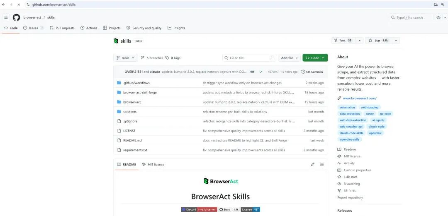View the 134 Commits history

[x=312, y=72]
